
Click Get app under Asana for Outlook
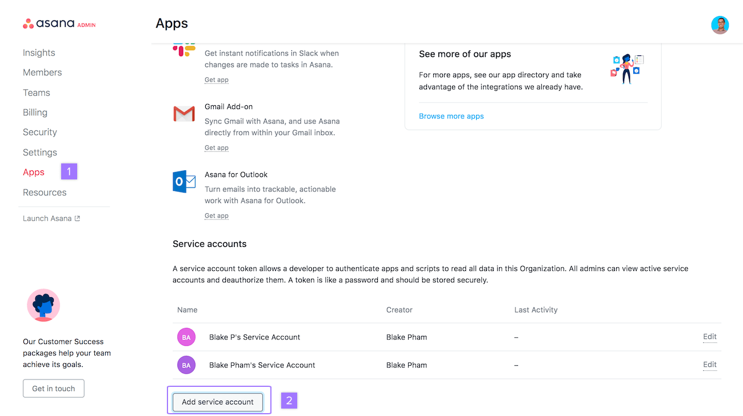pos(217,216)
